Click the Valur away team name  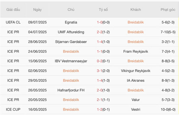pos(135,100)
